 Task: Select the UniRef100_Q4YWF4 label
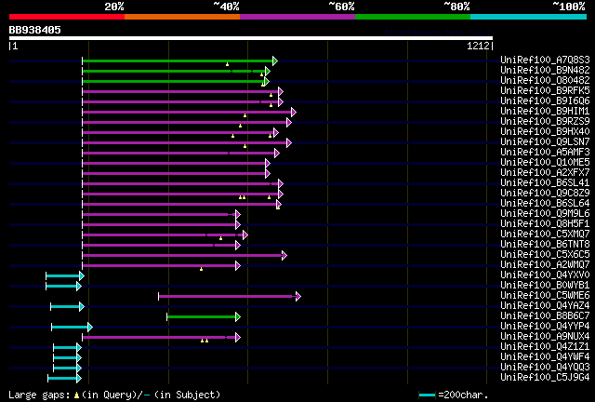[545, 357]
